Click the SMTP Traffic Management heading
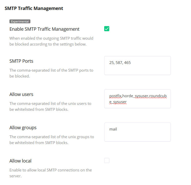This screenshot has width=191, height=185. point(34,8)
